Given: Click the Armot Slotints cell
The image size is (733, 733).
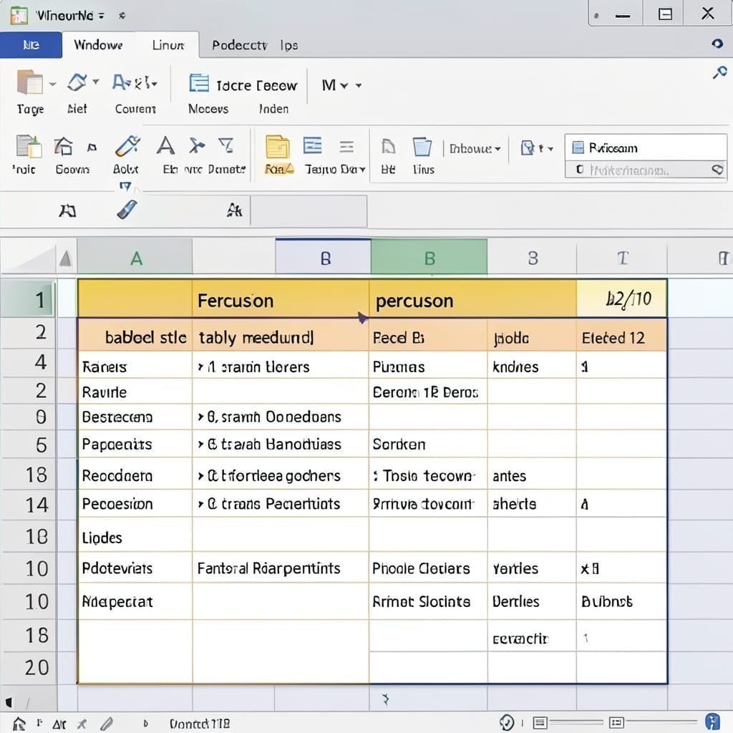Looking at the screenshot, I should 428,601.
